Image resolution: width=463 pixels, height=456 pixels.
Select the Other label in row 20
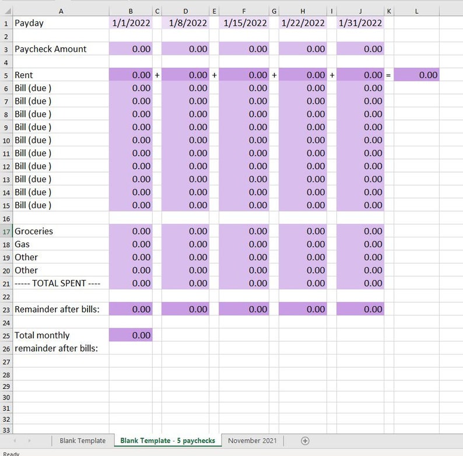tap(61, 270)
